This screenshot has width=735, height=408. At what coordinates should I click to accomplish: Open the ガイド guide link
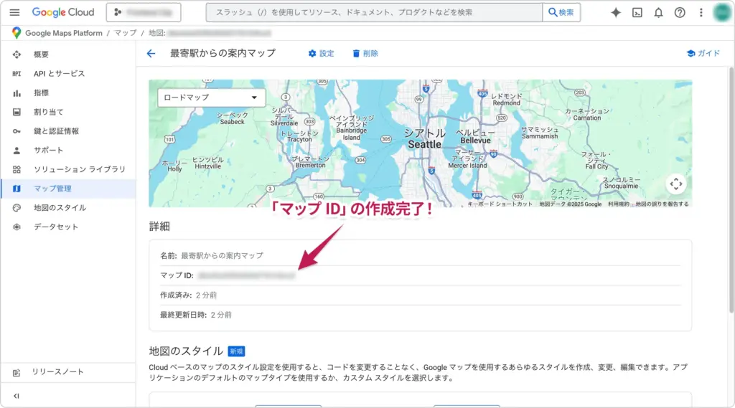tap(703, 53)
